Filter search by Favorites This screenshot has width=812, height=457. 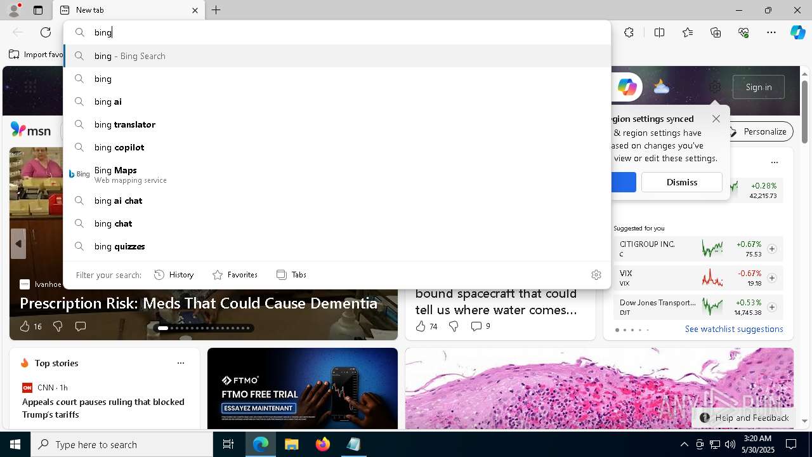click(x=235, y=275)
